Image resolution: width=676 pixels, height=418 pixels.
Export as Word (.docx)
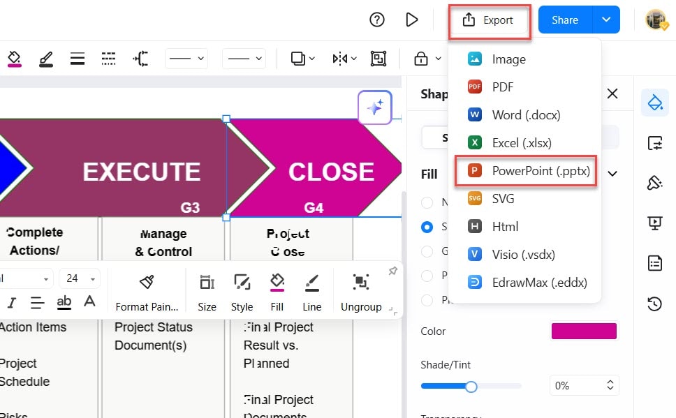[524, 115]
